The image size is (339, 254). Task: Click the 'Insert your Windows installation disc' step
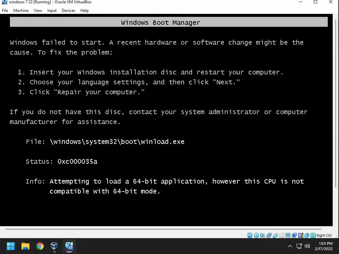tap(151, 72)
